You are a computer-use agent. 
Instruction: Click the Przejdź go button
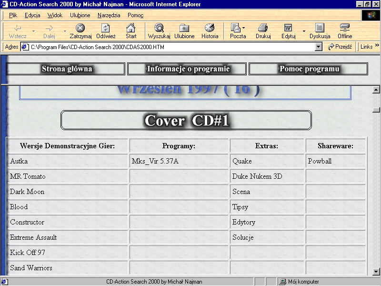point(340,47)
